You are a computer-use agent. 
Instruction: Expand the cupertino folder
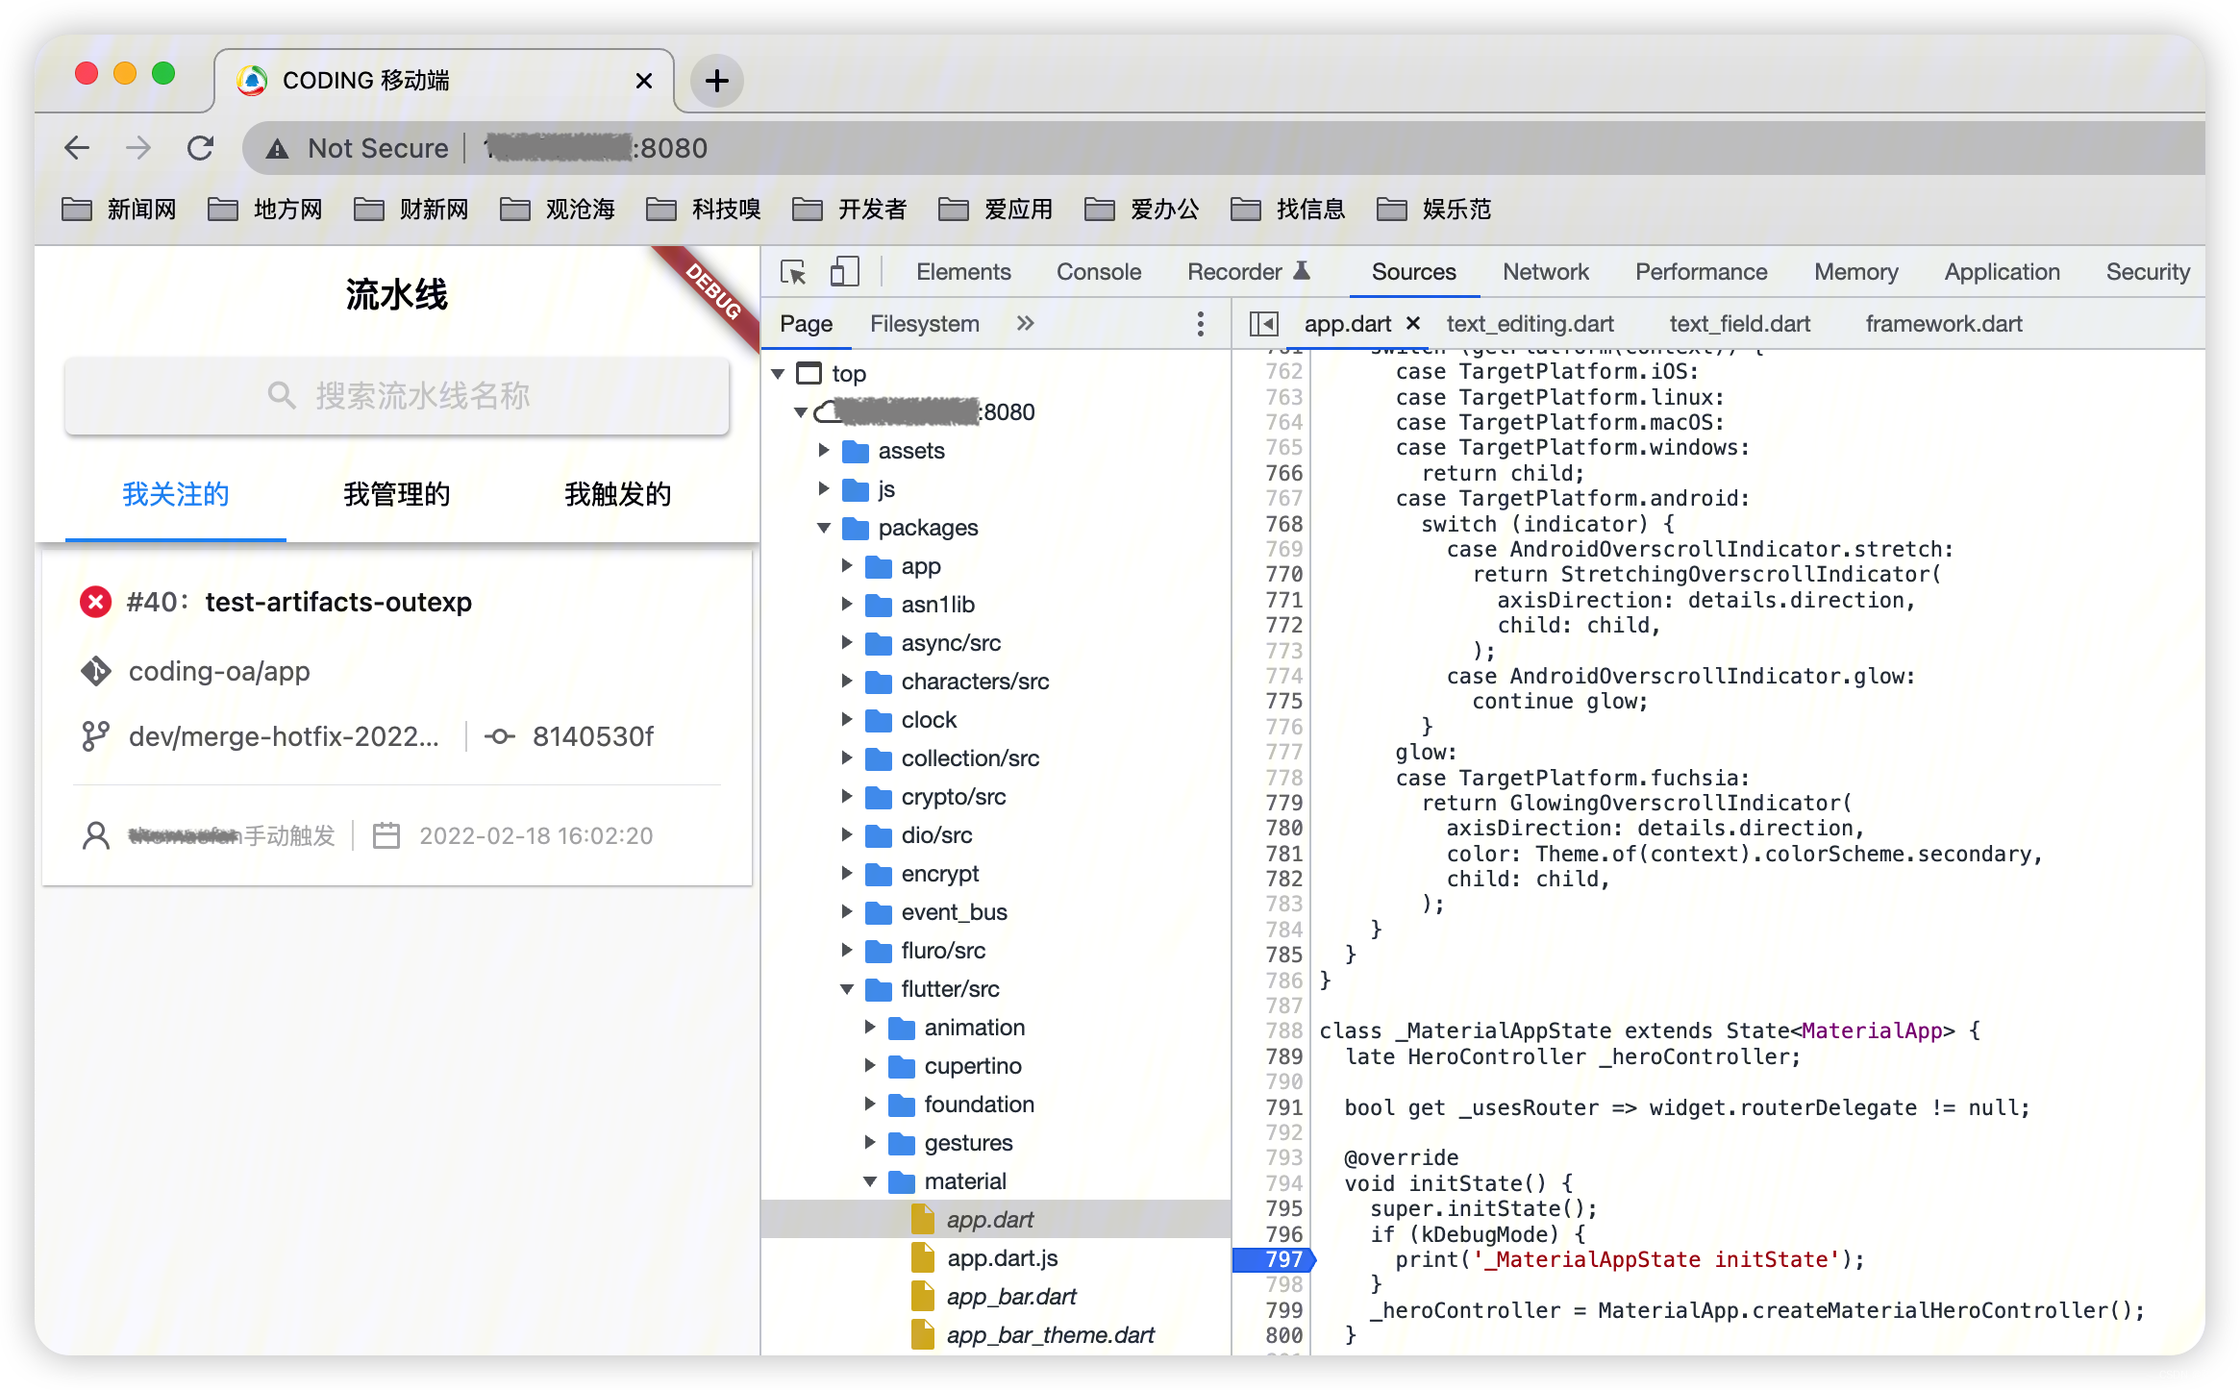pos(870,1065)
